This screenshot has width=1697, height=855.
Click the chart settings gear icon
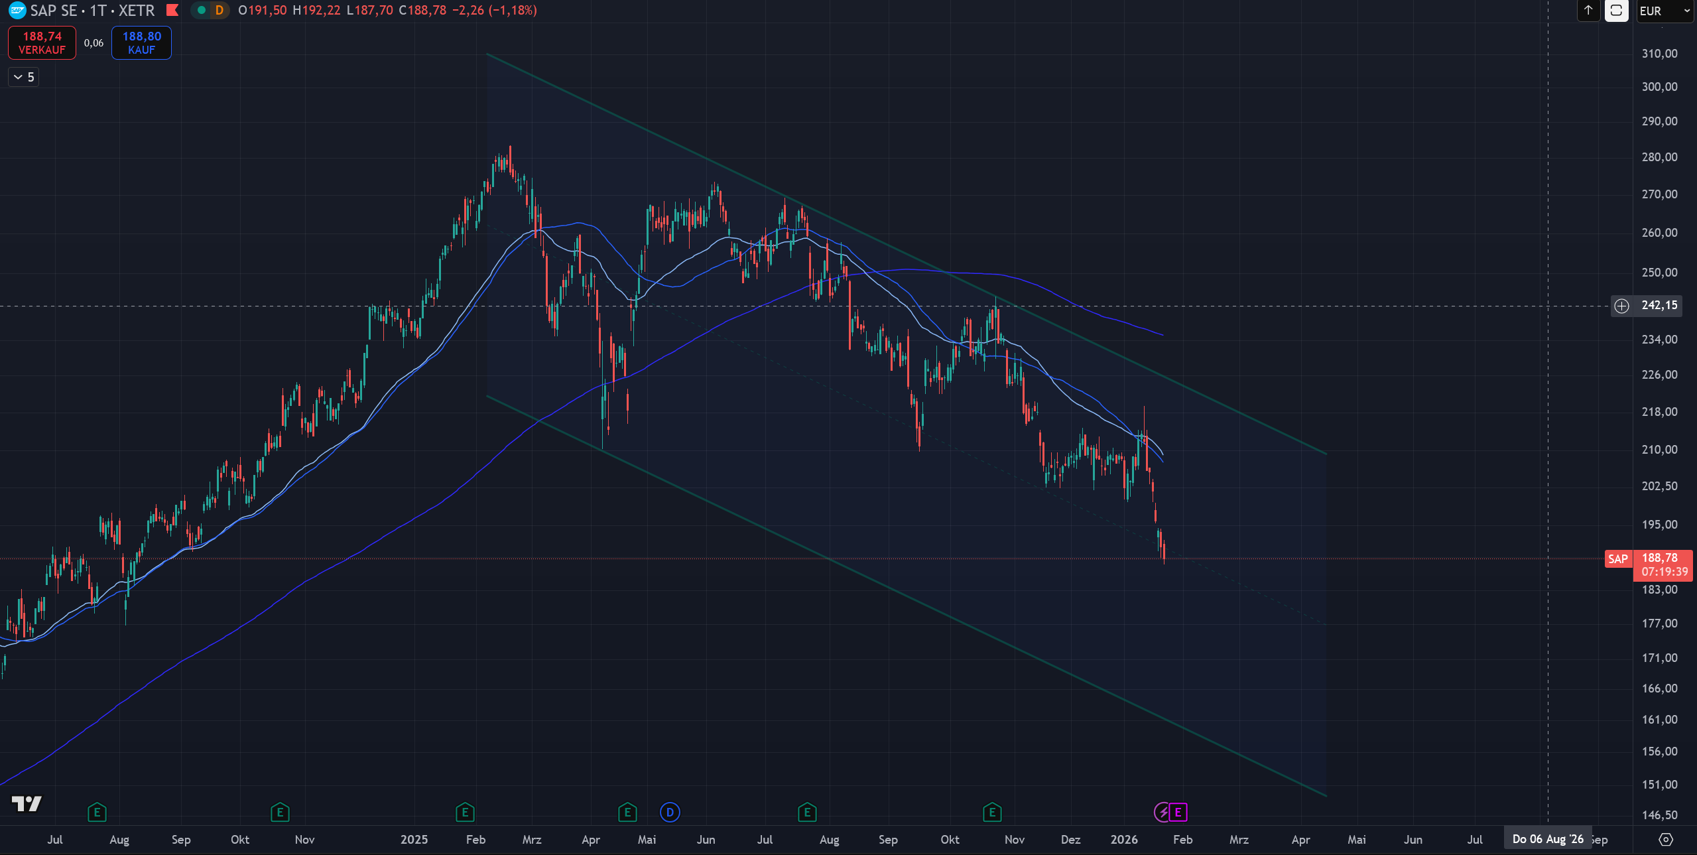click(x=1665, y=839)
